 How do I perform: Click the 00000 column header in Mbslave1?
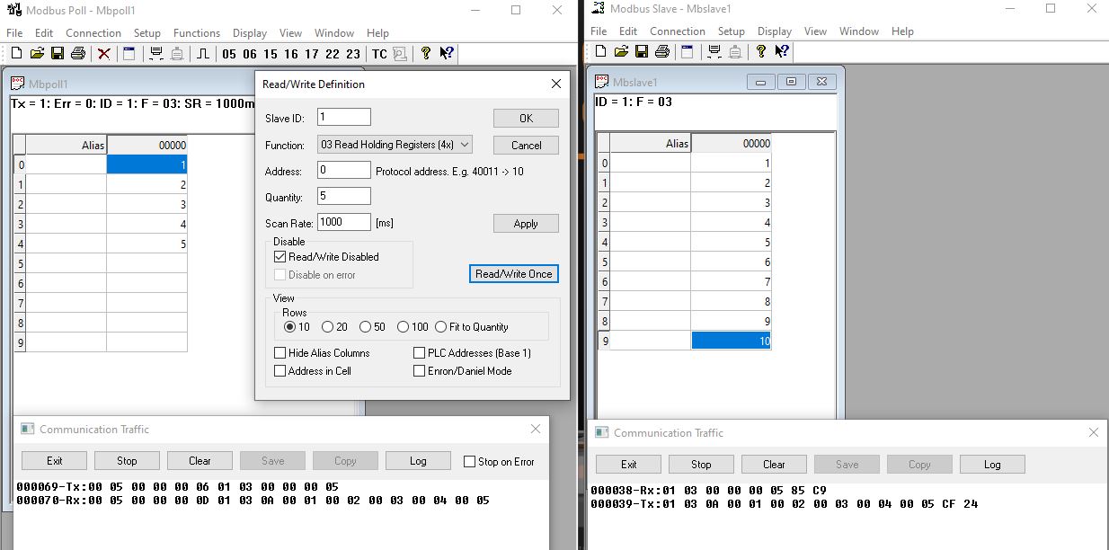731,143
